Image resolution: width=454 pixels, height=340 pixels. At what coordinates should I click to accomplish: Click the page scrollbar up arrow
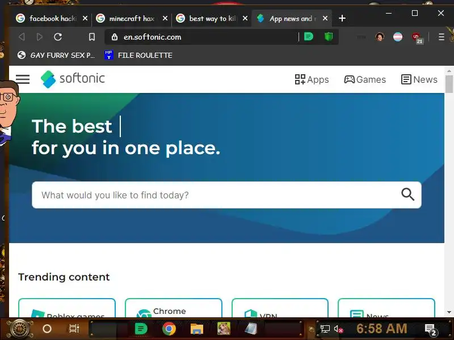tap(449, 70)
